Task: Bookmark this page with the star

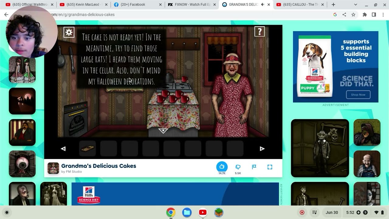Action: point(353,15)
